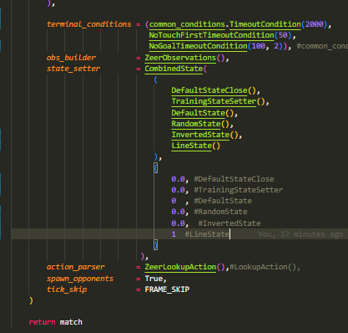The width and height of the screenshot is (348, 333).
Task: Select the DefaultStateClose() entry
Action: tap(215, 90)
